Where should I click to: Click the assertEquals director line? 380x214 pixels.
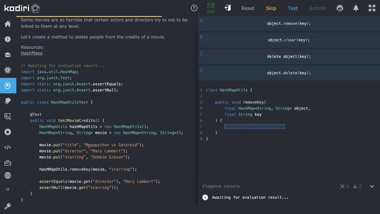click(x=100, y=181)
